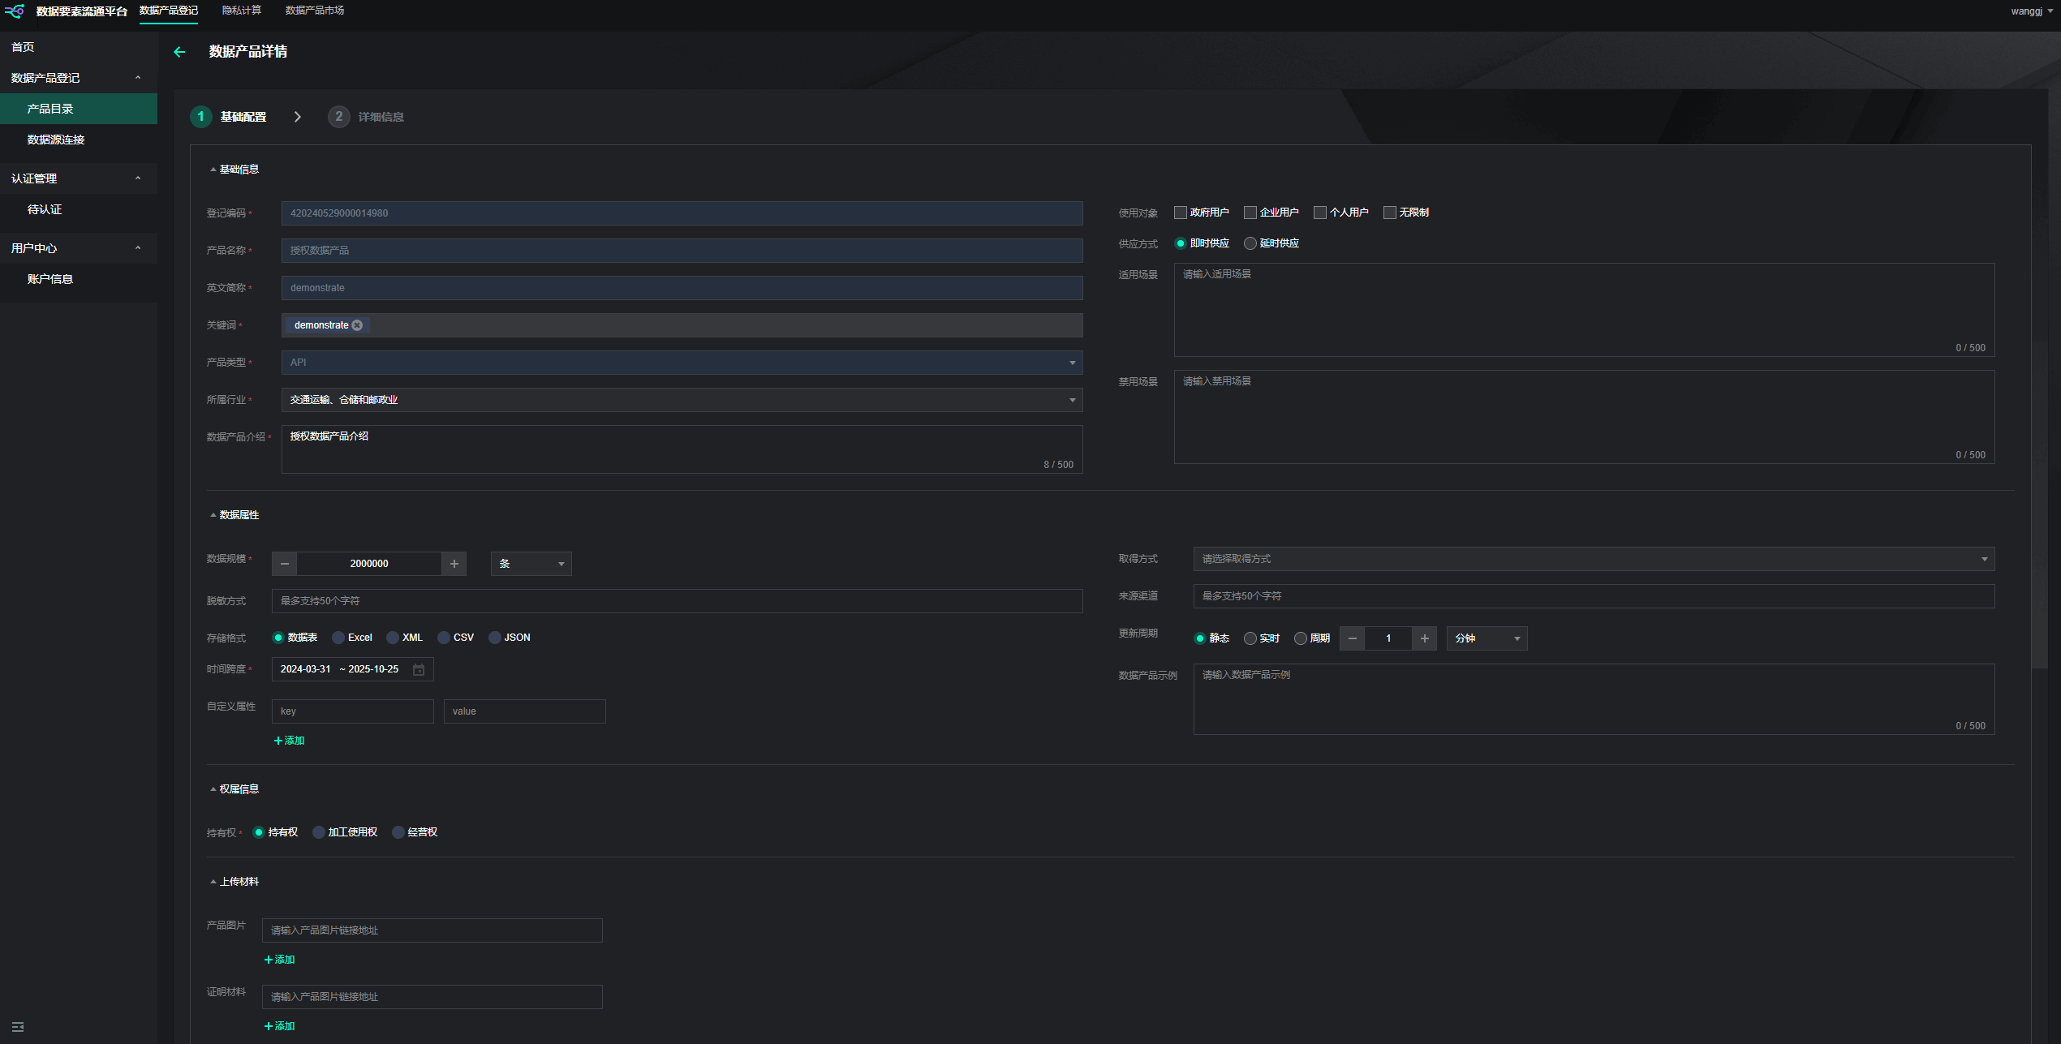
Task: Open 数据源连接 in the sidebar
Action: point(56,140)
